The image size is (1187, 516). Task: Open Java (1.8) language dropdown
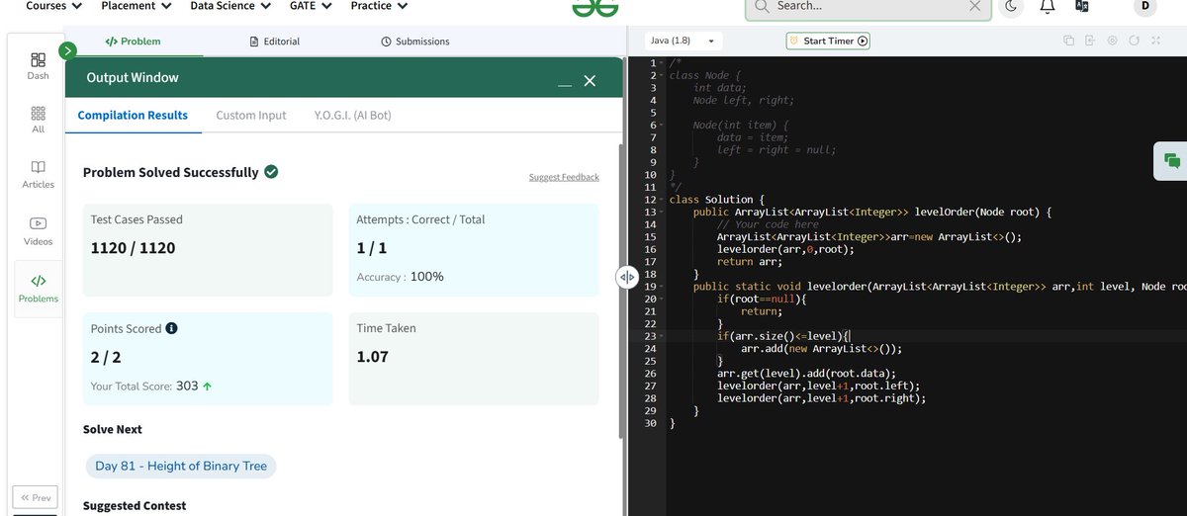pos(683,42)
